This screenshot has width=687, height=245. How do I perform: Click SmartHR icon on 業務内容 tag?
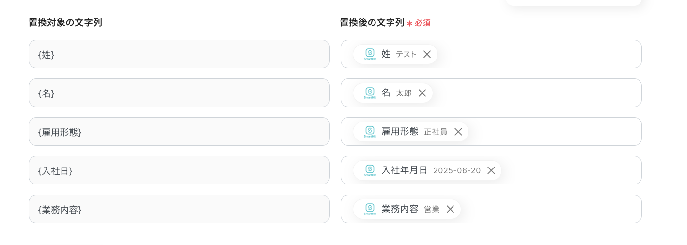(x=370, y=209)
